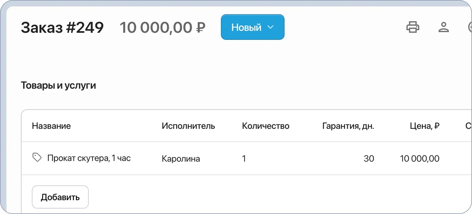Sort by the Исполнитель column header
Viewport: 472px width, 214px height.
coord(188,126)
